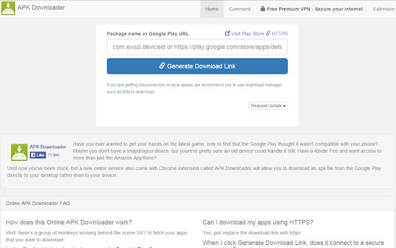
Task: Click 'How does this Online APK Downloader work?' heading
Action: 69,223
